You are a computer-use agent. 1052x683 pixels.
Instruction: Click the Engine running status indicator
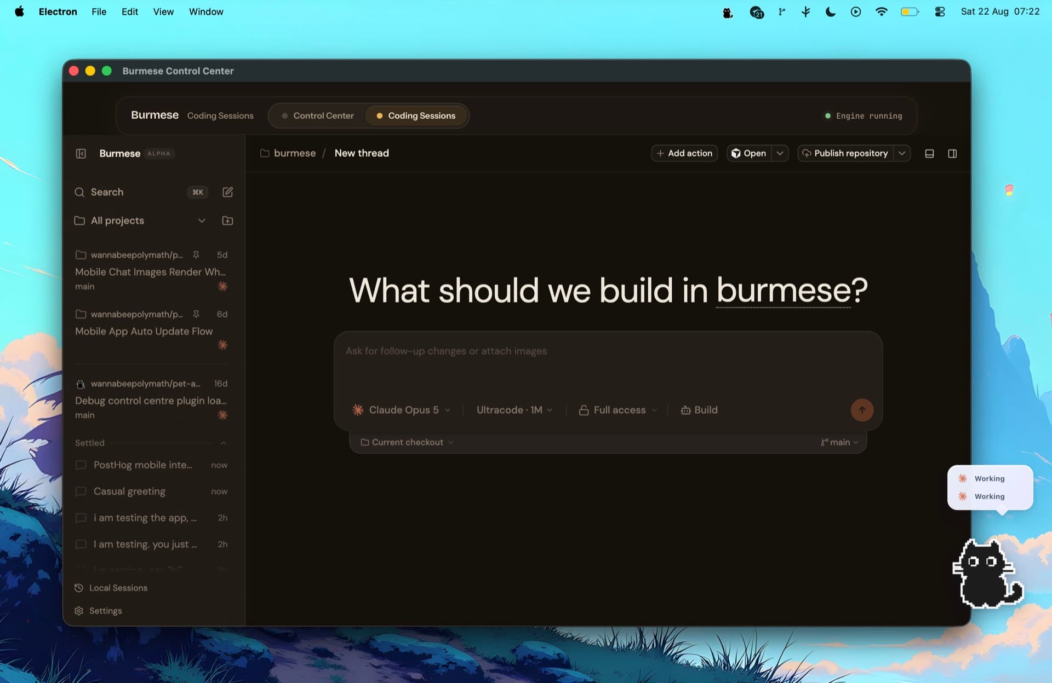pos(864,116)
